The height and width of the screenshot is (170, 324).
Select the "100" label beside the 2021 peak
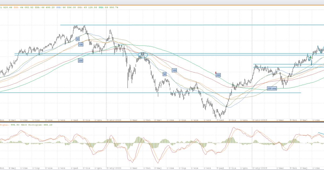pos(81,44)
